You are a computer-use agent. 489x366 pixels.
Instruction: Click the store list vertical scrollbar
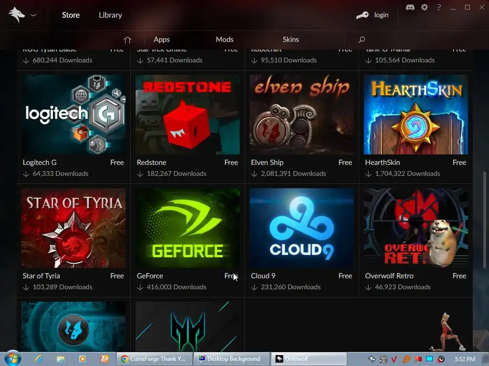[484, 219]
